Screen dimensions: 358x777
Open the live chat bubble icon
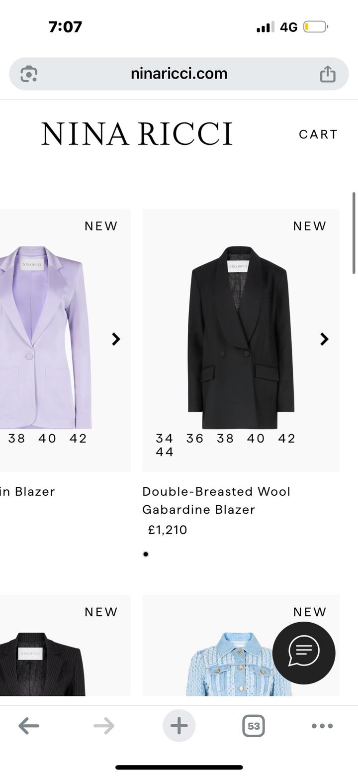pos(303,652)
